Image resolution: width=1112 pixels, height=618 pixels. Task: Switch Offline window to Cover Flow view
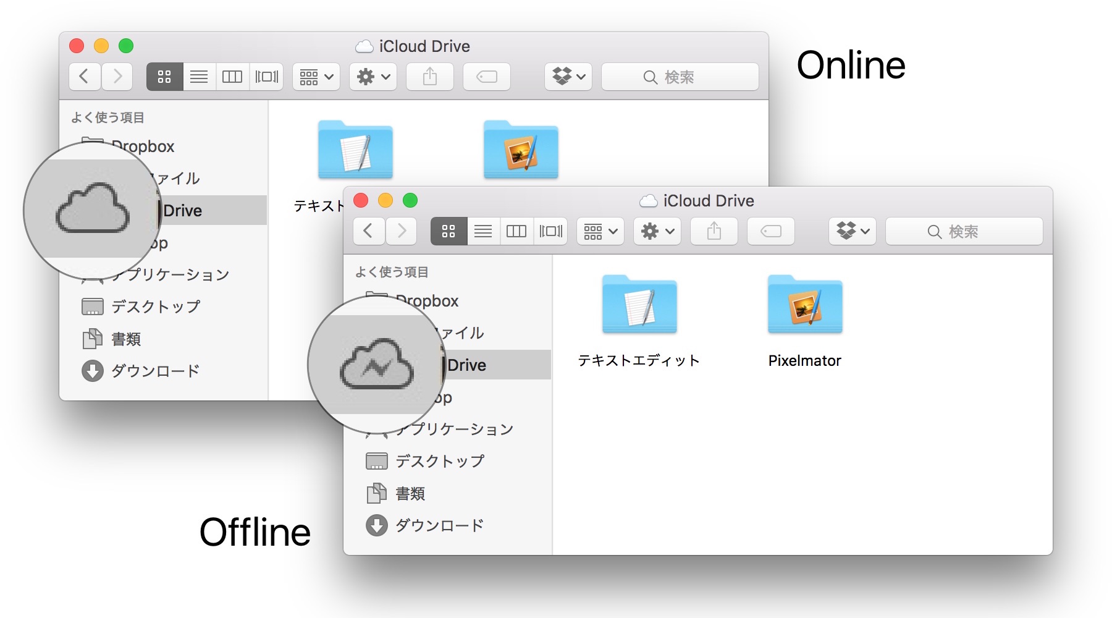coord(550,231)
